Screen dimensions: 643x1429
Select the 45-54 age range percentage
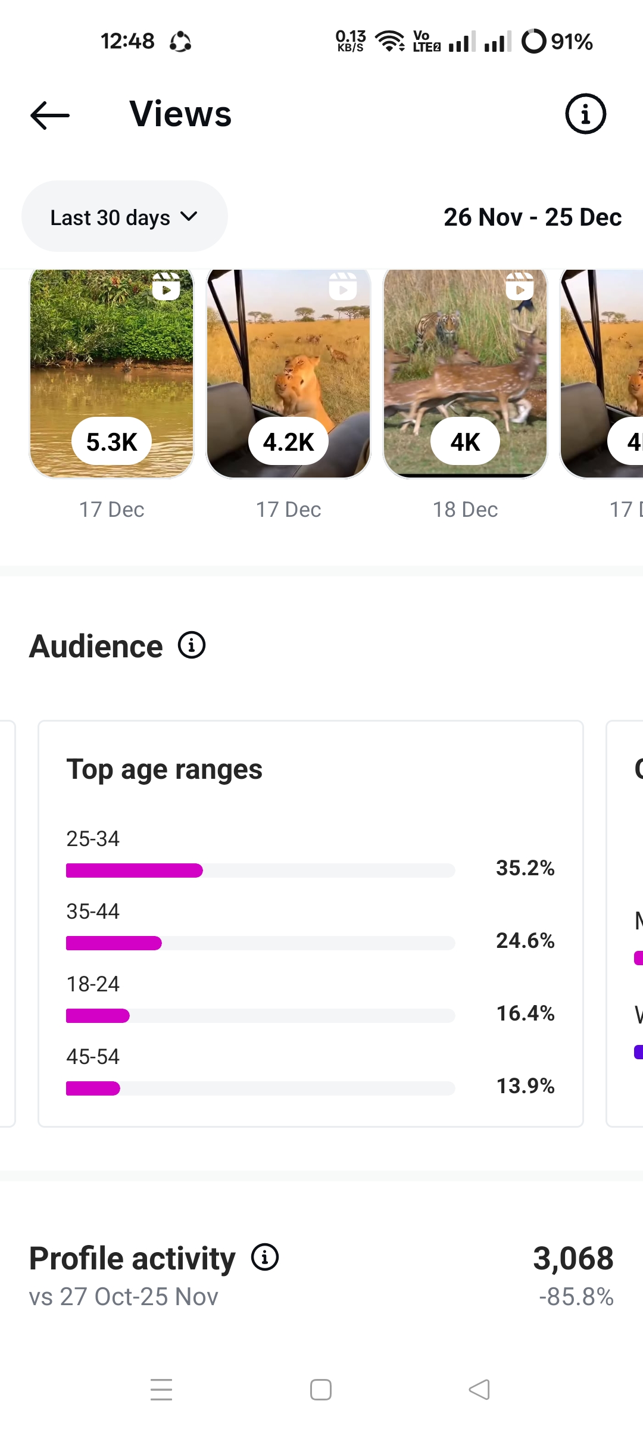pyautogui.click(x=525, y=1086)
